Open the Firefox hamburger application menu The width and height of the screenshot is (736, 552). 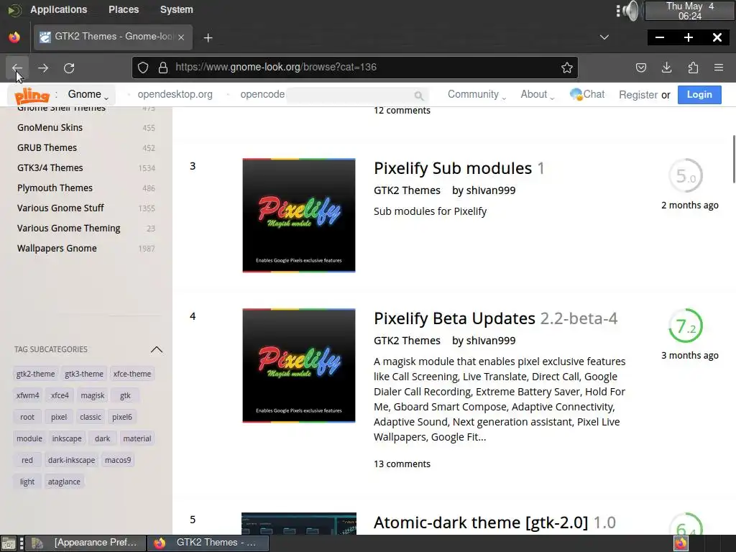click(x=719, y=68)
